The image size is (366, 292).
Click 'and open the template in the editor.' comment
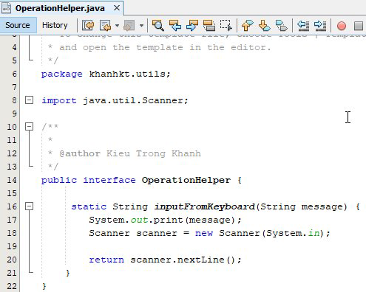(x=165, y=47)
